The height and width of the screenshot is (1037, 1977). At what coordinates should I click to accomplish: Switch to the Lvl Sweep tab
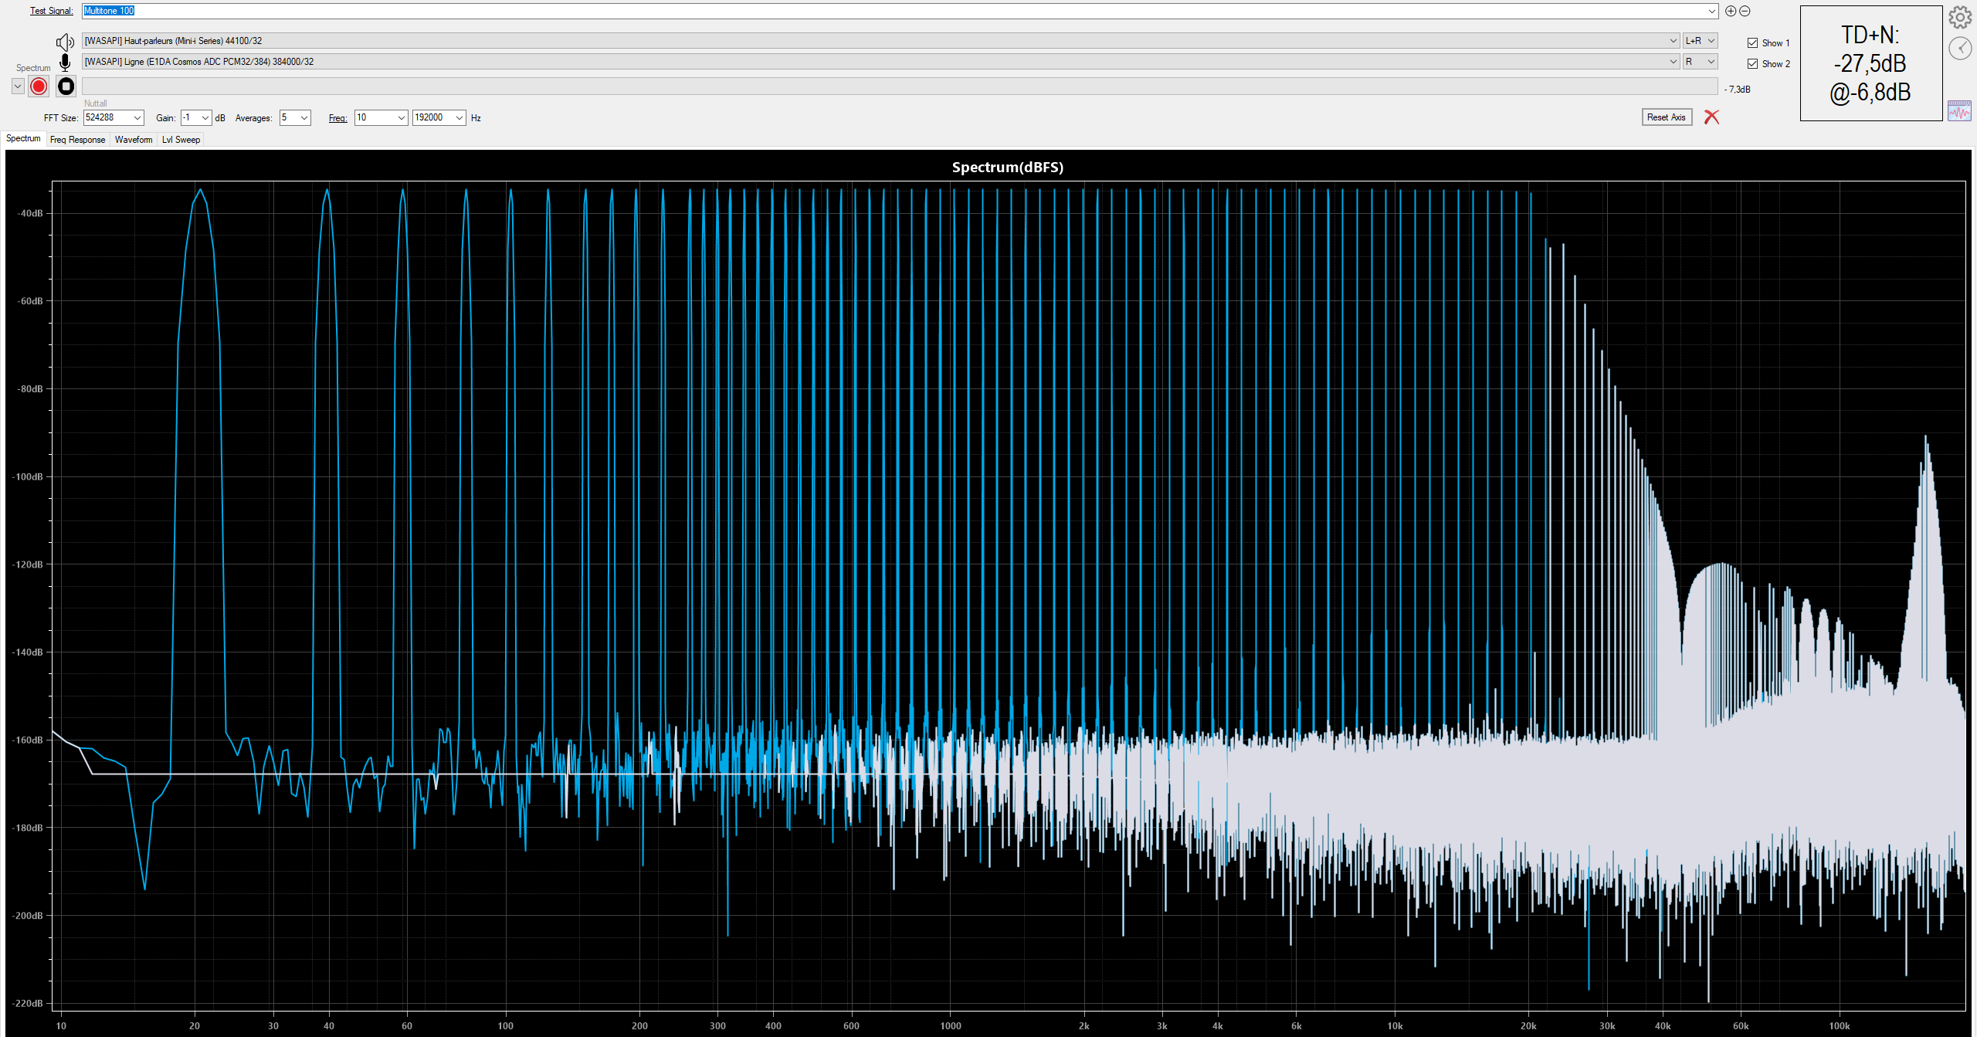point(181,140)
